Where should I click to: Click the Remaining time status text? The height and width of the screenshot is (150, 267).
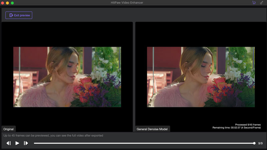(236, 128)
